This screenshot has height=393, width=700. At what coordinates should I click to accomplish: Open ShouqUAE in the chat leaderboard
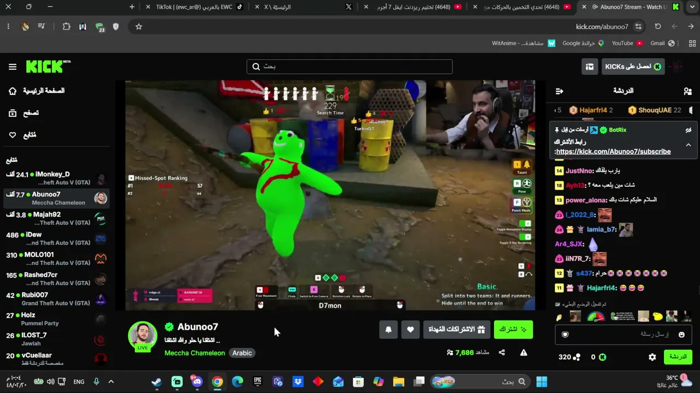pos(655,110)
